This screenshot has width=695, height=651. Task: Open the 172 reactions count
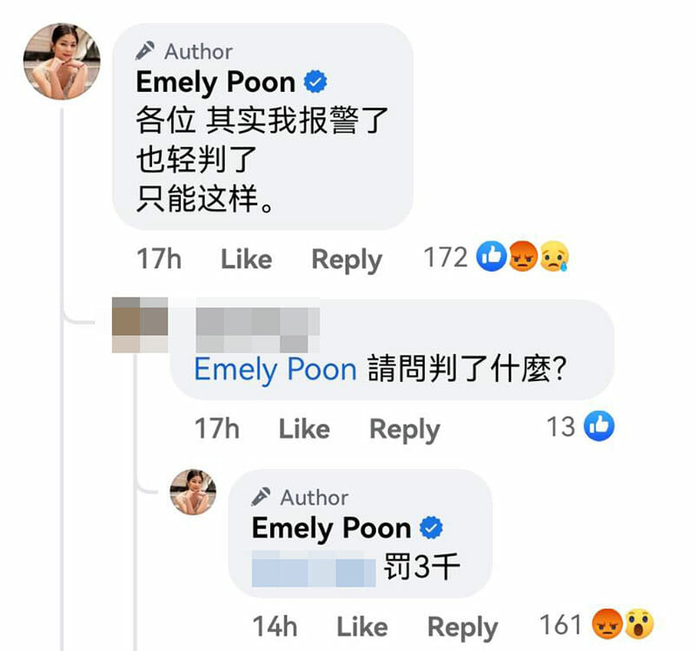point(446,257)
